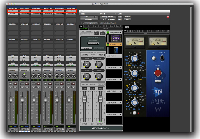200x139 pixels.
Task: Flip the ANALOG on/off switch
Action: pos(162,58)
